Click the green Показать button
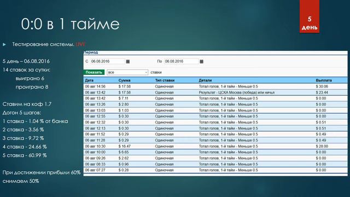 click(x=94, y=72)
